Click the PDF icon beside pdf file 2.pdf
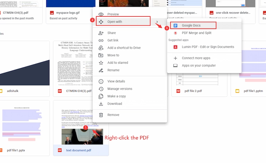The height and width of the screenshot is (163, 266). (178, 91)
